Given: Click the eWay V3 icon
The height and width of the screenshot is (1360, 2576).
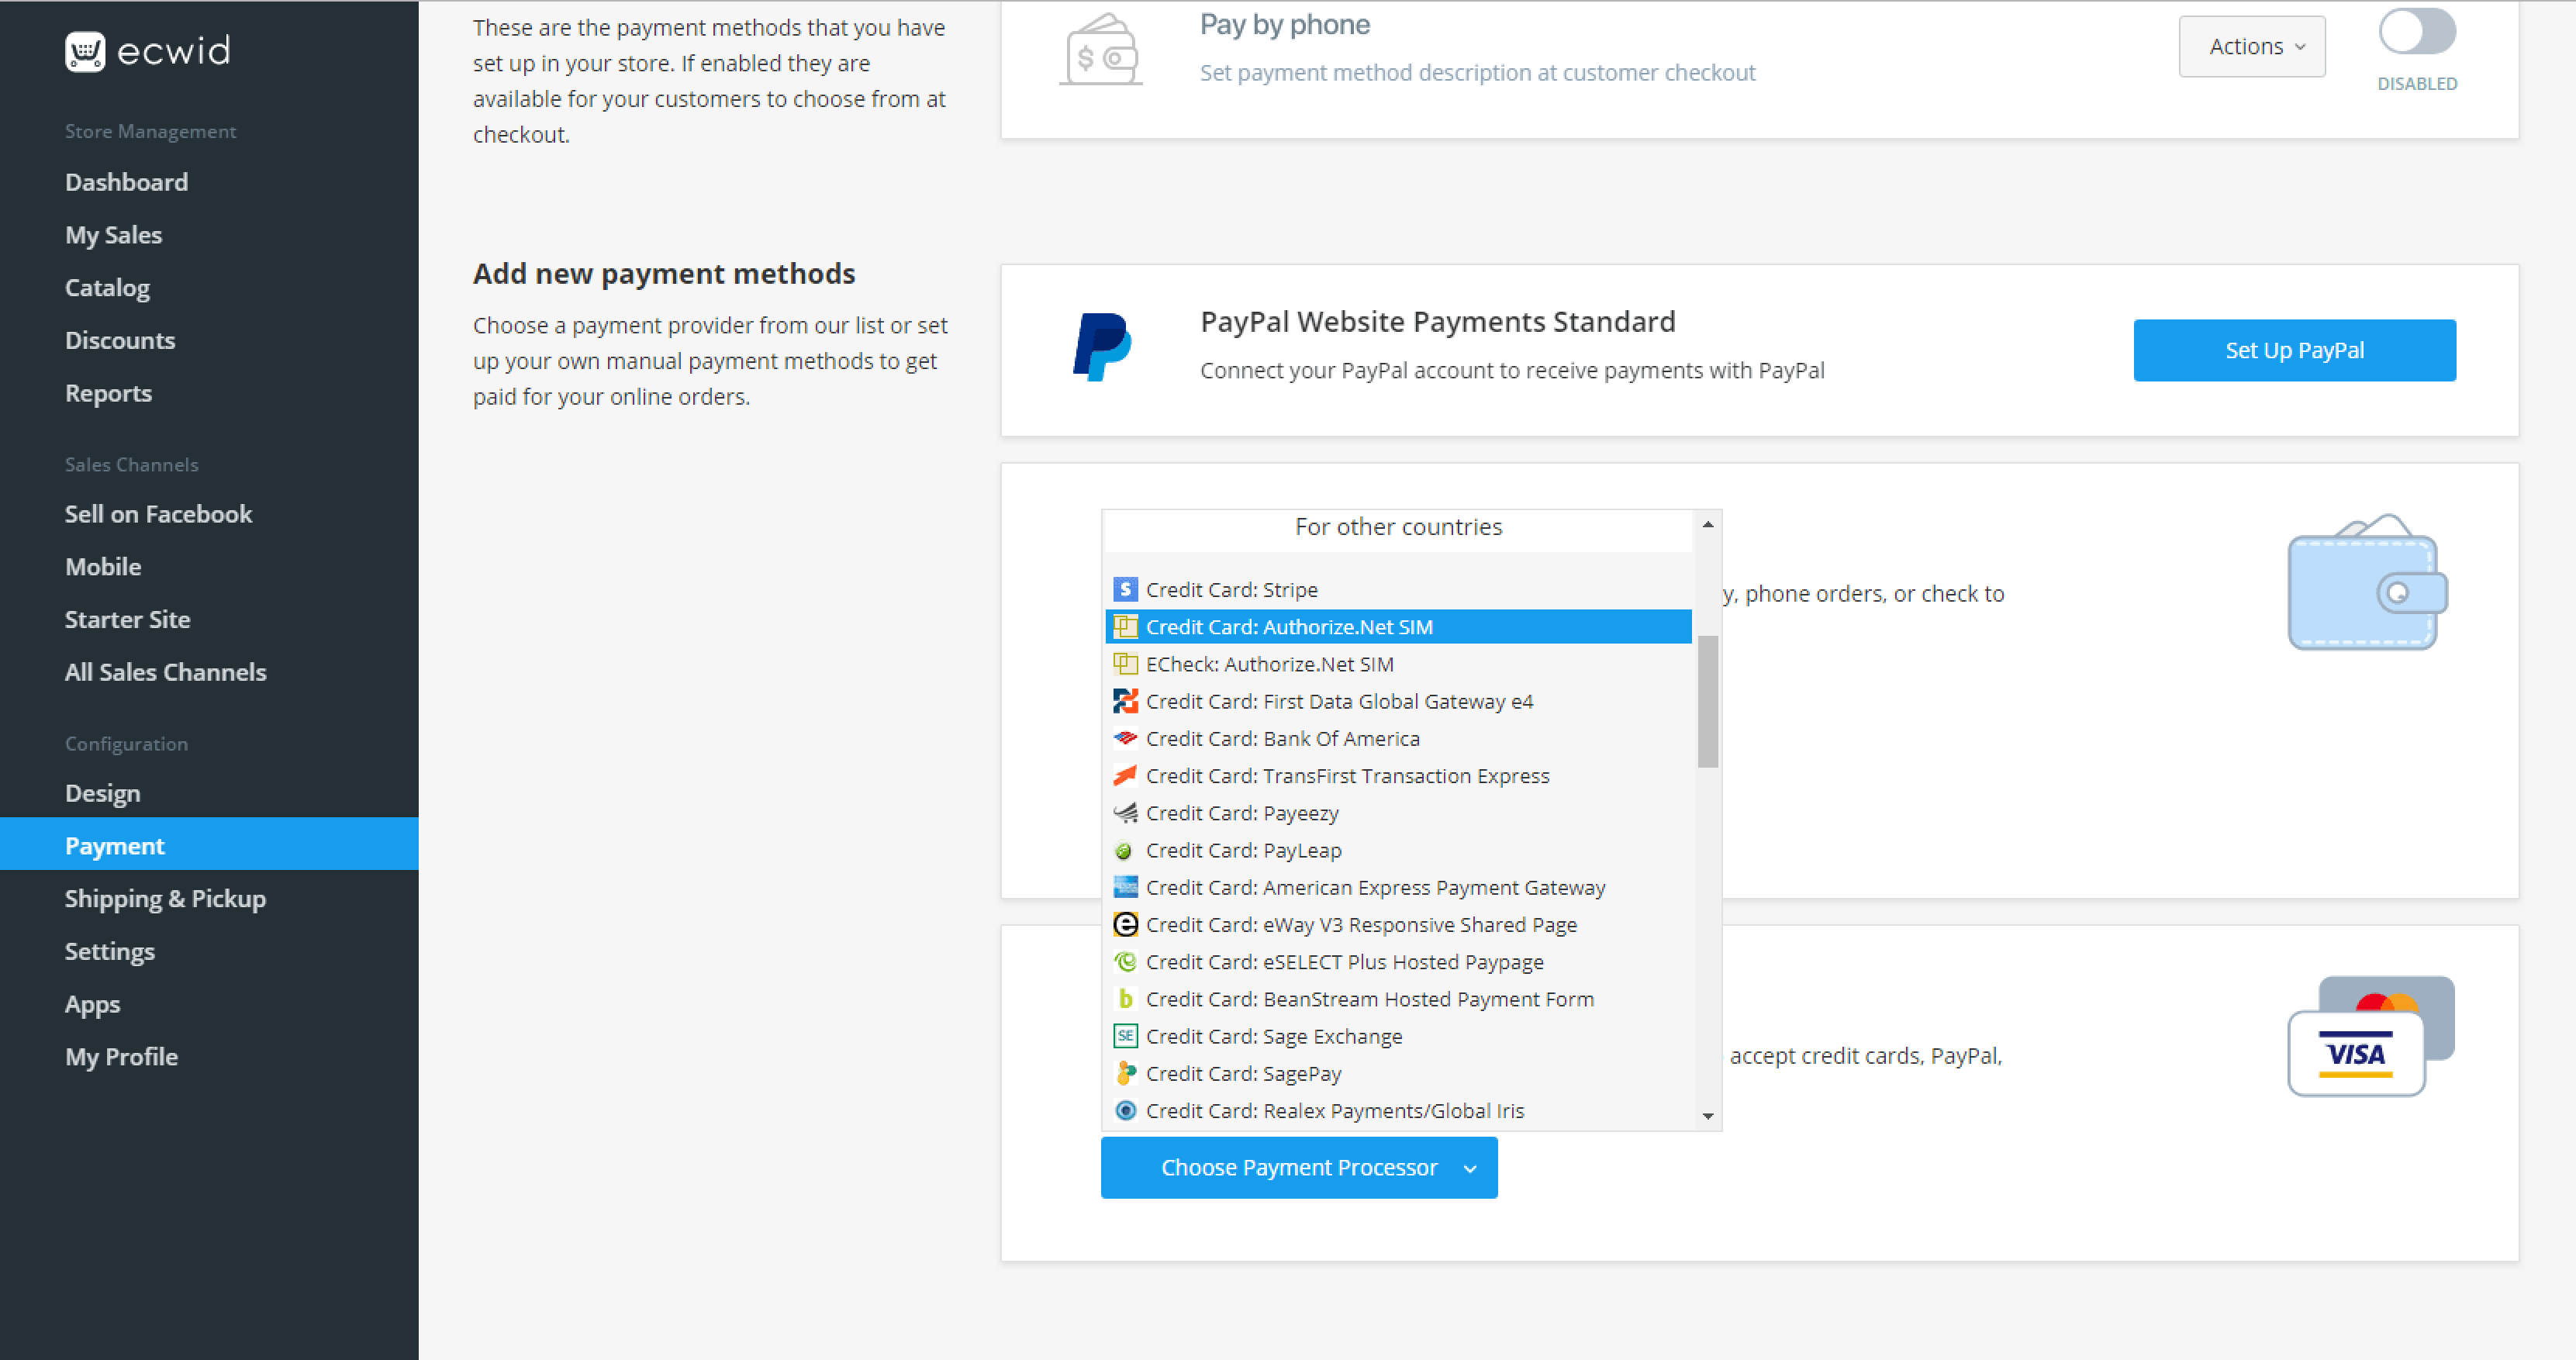Looking at the screenshot, I should (x=1125, y=925).
